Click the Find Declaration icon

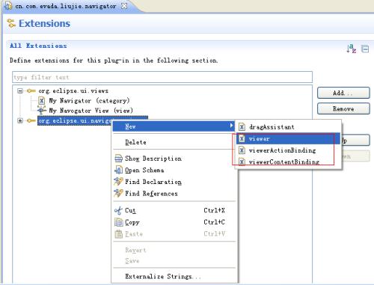point(118,182)
